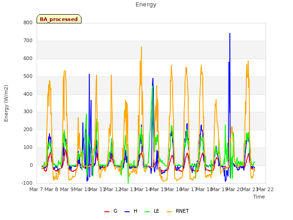Click the 100 y-axis tick label

28,148
